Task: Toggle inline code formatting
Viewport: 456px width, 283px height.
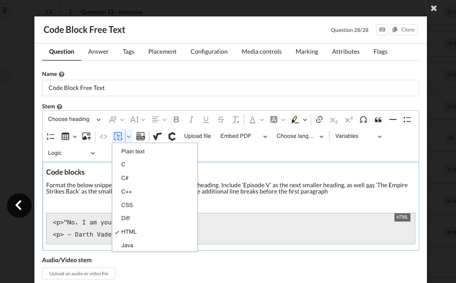Action: (x=104, y=136)
